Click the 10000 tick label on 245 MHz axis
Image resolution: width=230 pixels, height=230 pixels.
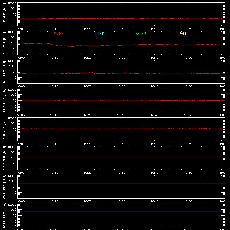[x=12, y=3]
